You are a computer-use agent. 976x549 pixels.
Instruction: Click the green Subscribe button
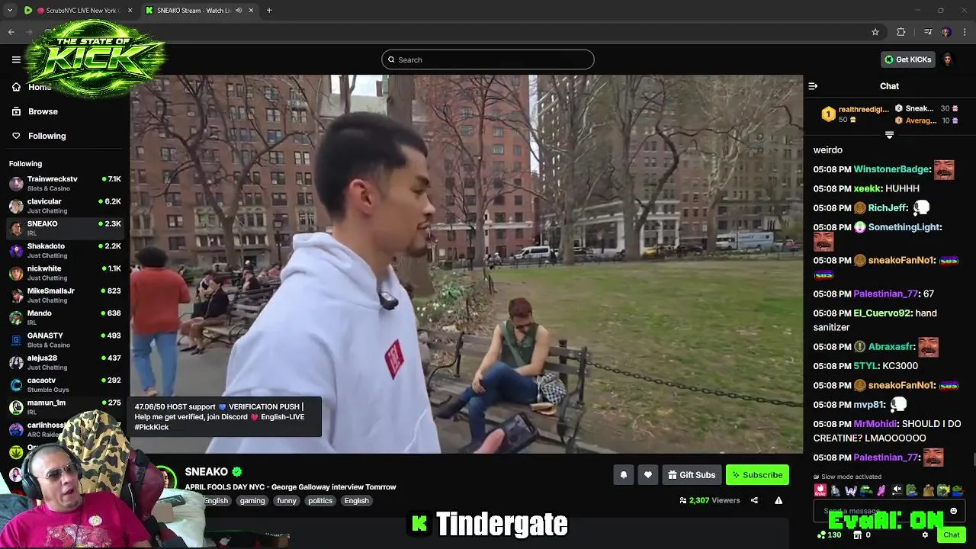(757, 475)
